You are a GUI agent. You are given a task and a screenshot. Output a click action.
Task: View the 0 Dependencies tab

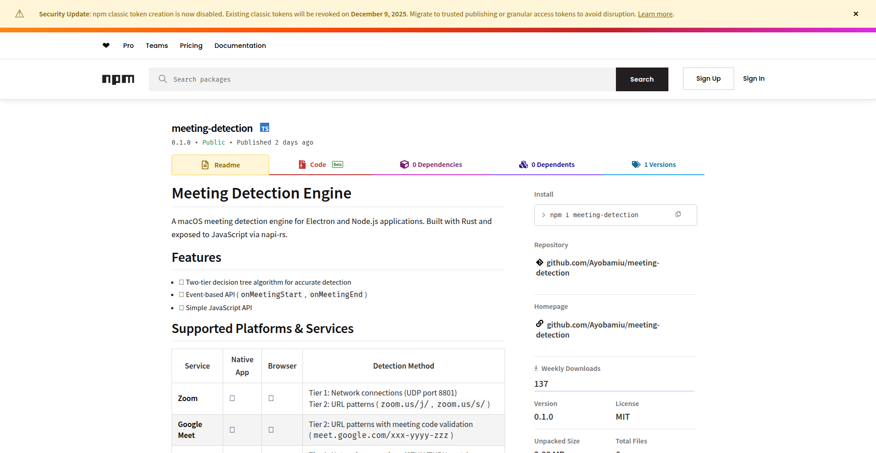431,165
